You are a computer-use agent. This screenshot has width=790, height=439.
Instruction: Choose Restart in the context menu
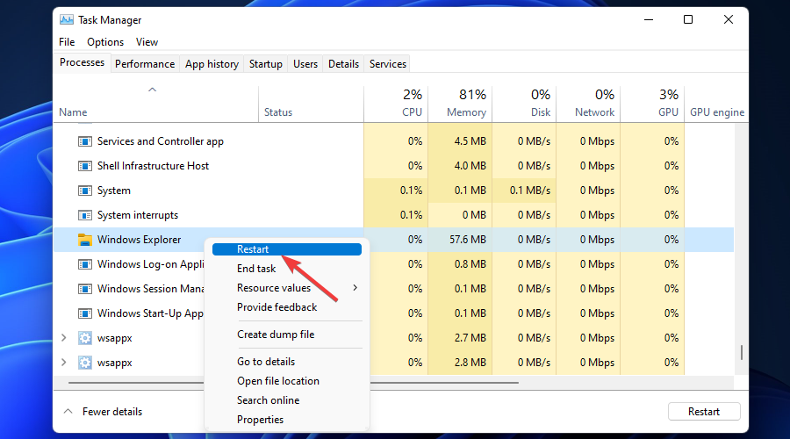(287, 249)
